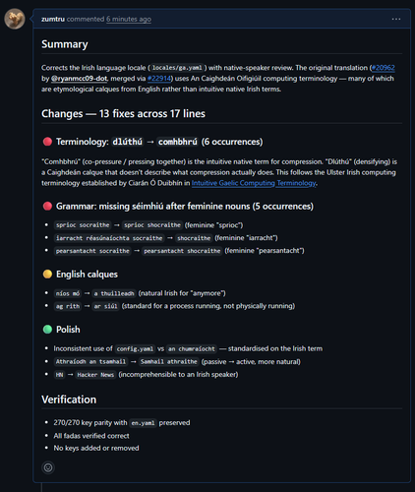The width and height of the screenshot is (415, 492).
Task: Click the config.yaml code snippet
Action: pos(135,348)
